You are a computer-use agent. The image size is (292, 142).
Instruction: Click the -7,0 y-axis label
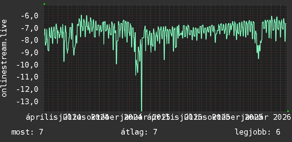29,28
